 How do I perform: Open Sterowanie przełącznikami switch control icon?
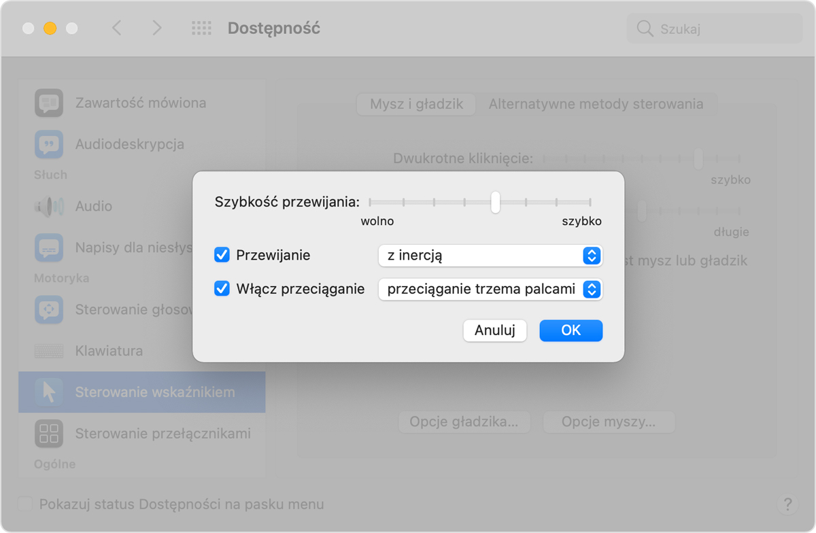tap(48, 434)
